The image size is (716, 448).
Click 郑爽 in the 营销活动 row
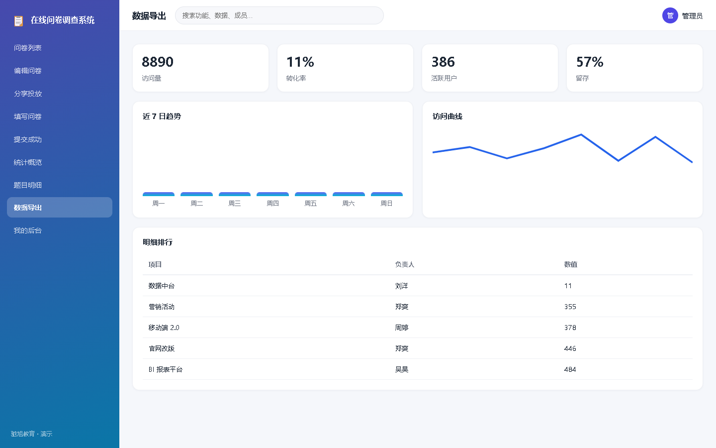point(402,307)
